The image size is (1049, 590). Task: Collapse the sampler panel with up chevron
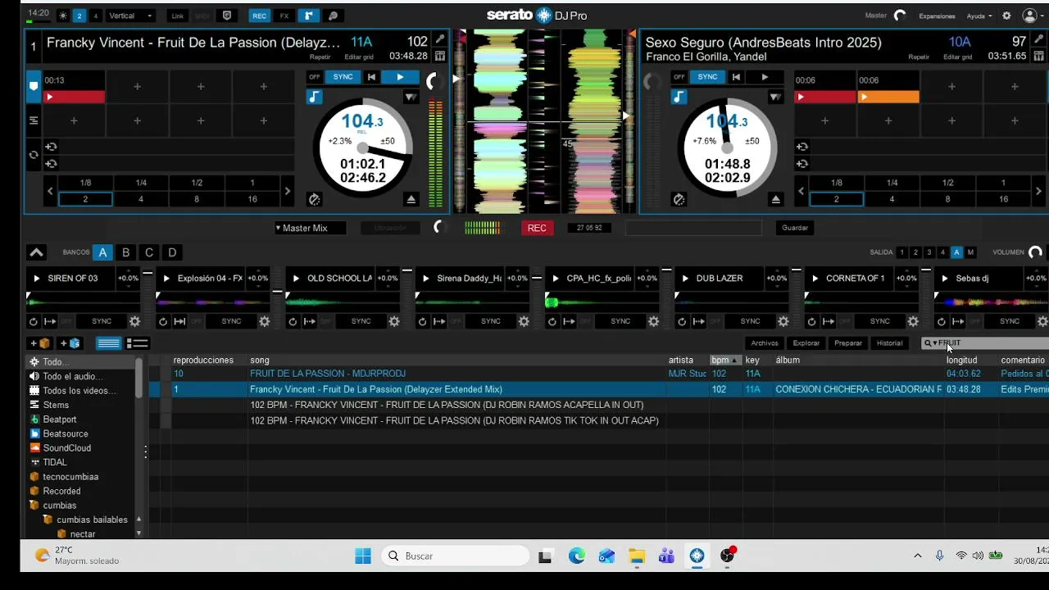(36, 252)
